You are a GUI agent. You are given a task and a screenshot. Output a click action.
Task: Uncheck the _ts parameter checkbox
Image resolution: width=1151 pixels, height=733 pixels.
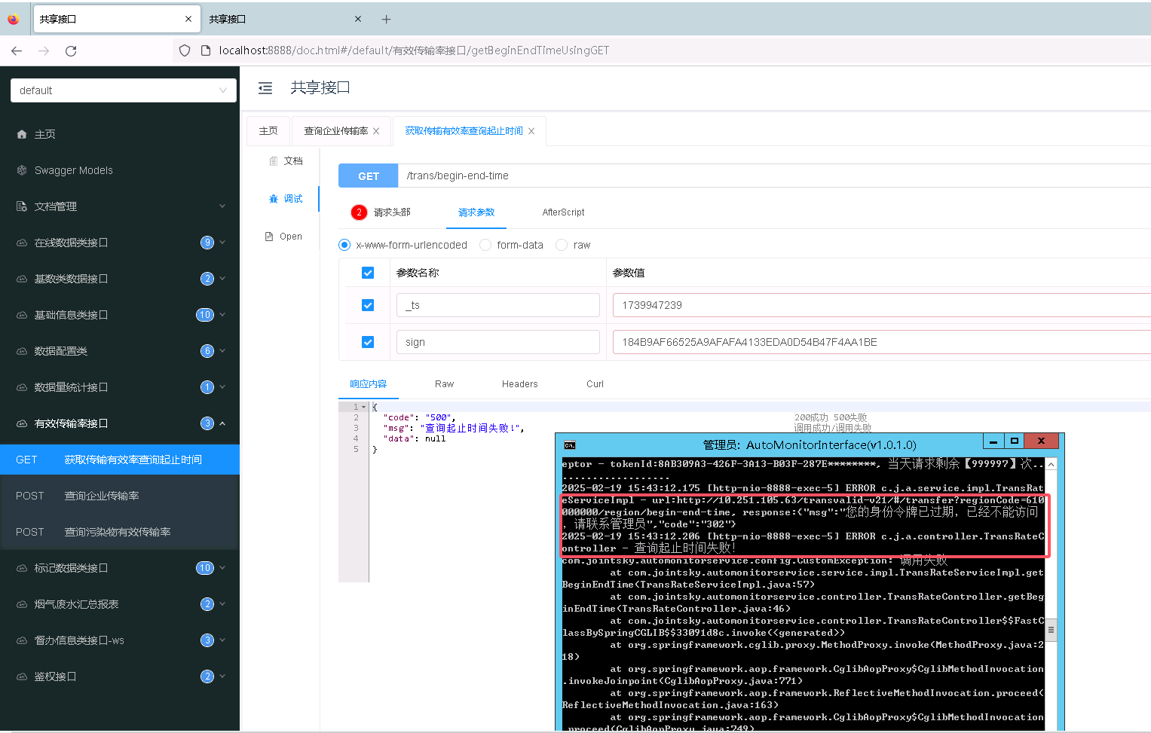click(x=368, y=305)
